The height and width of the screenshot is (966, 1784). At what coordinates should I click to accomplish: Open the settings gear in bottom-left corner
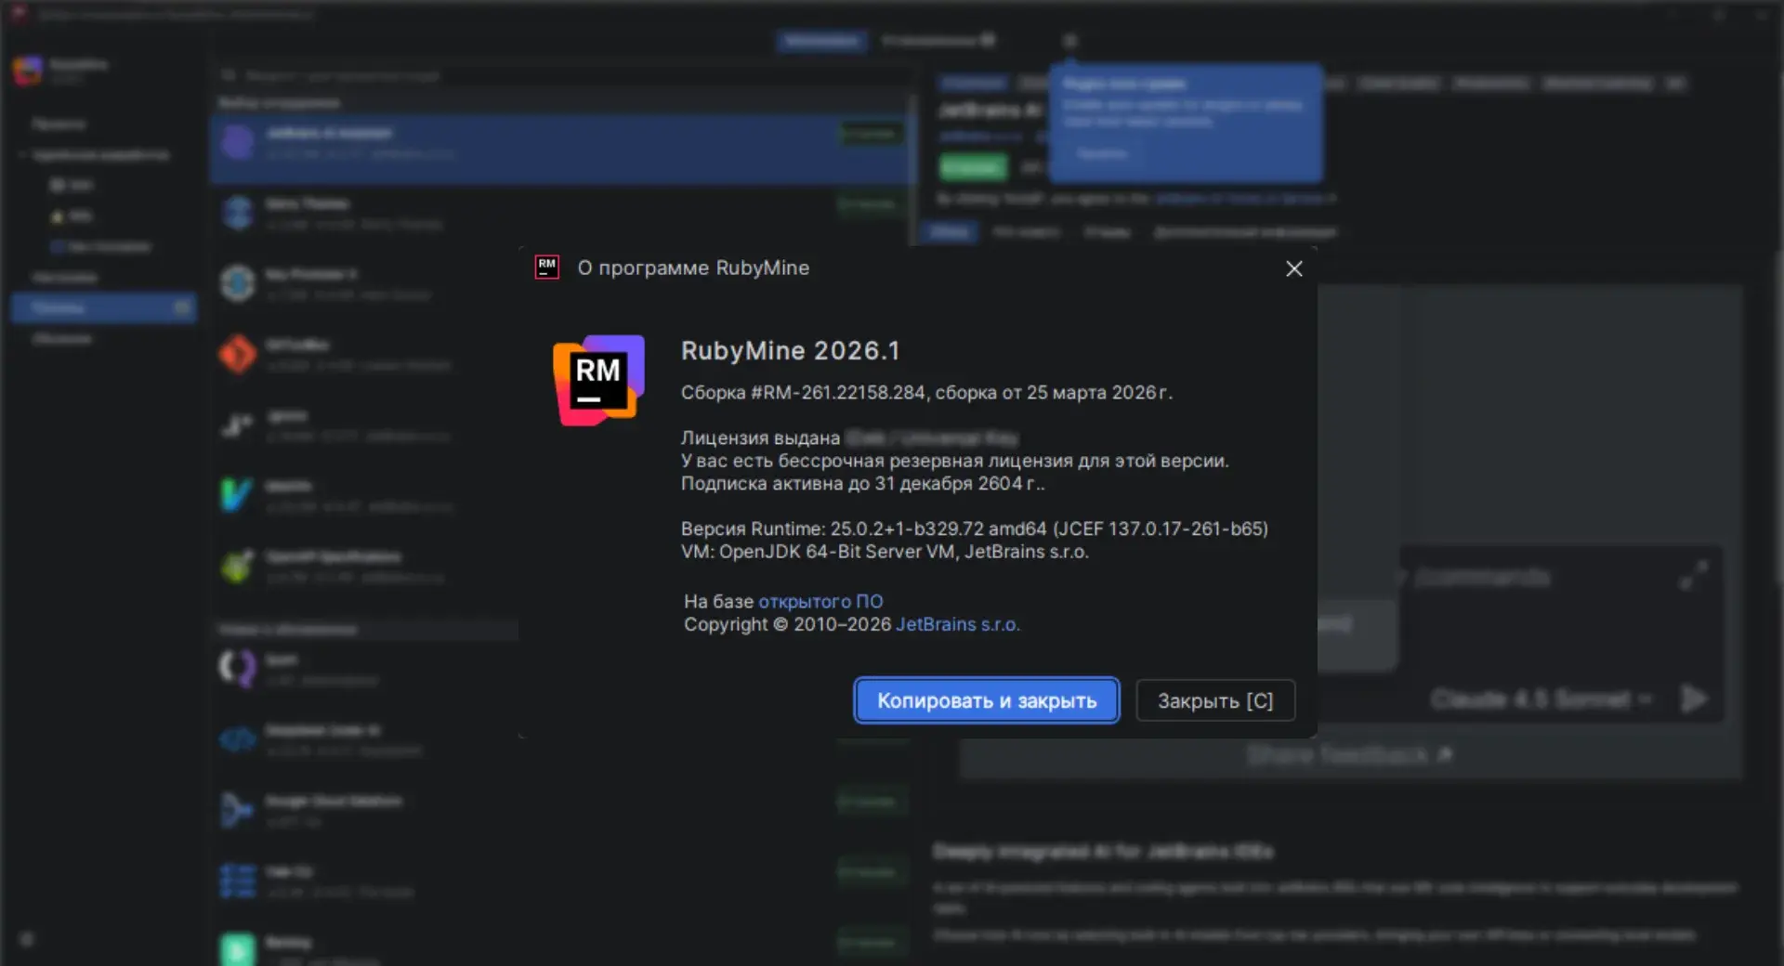27,940
